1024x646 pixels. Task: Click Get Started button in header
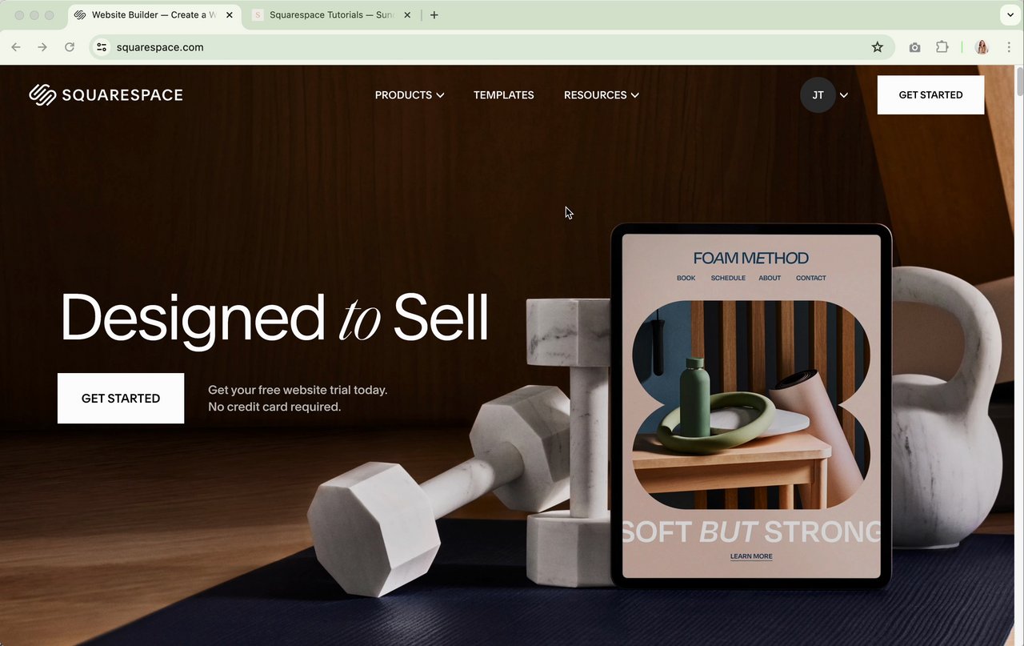[x=930, y=95]
